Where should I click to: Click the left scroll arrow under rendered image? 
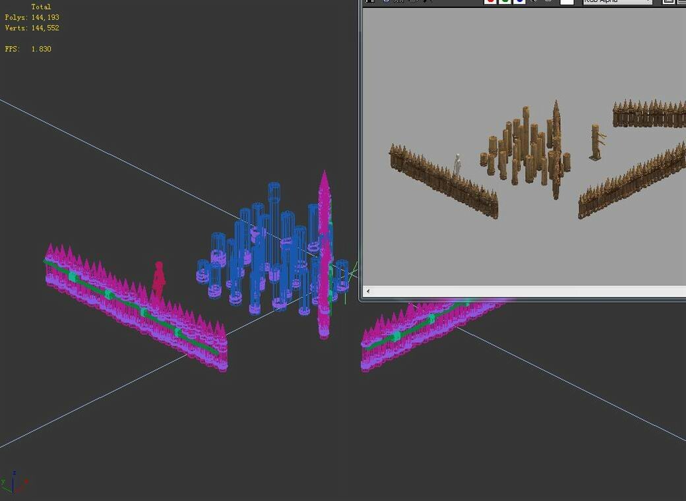(x=368, y=291)
